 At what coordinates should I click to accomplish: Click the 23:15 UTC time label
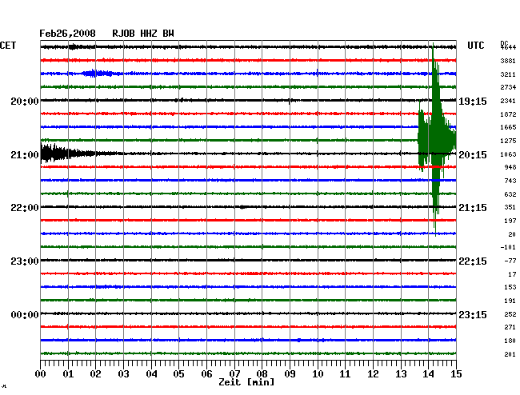473,314
